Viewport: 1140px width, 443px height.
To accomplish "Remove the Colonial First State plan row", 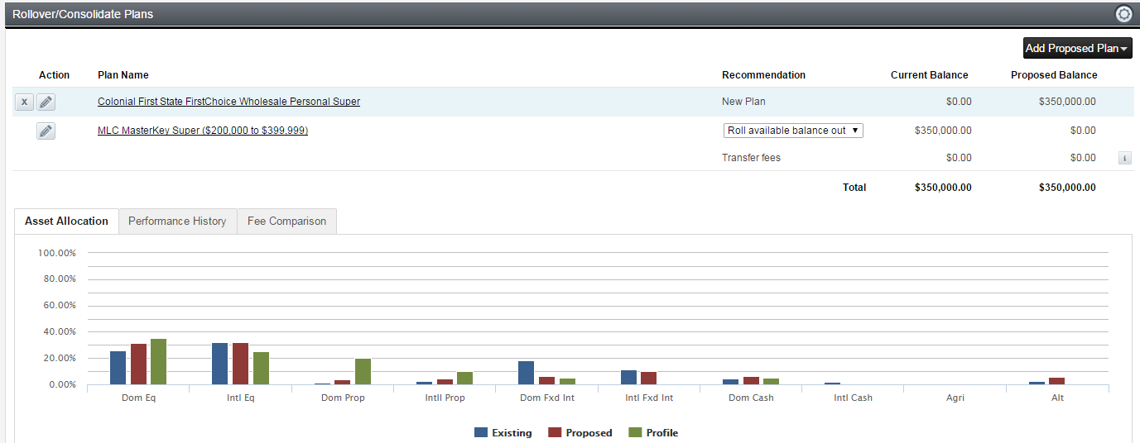I will (24, 102).
